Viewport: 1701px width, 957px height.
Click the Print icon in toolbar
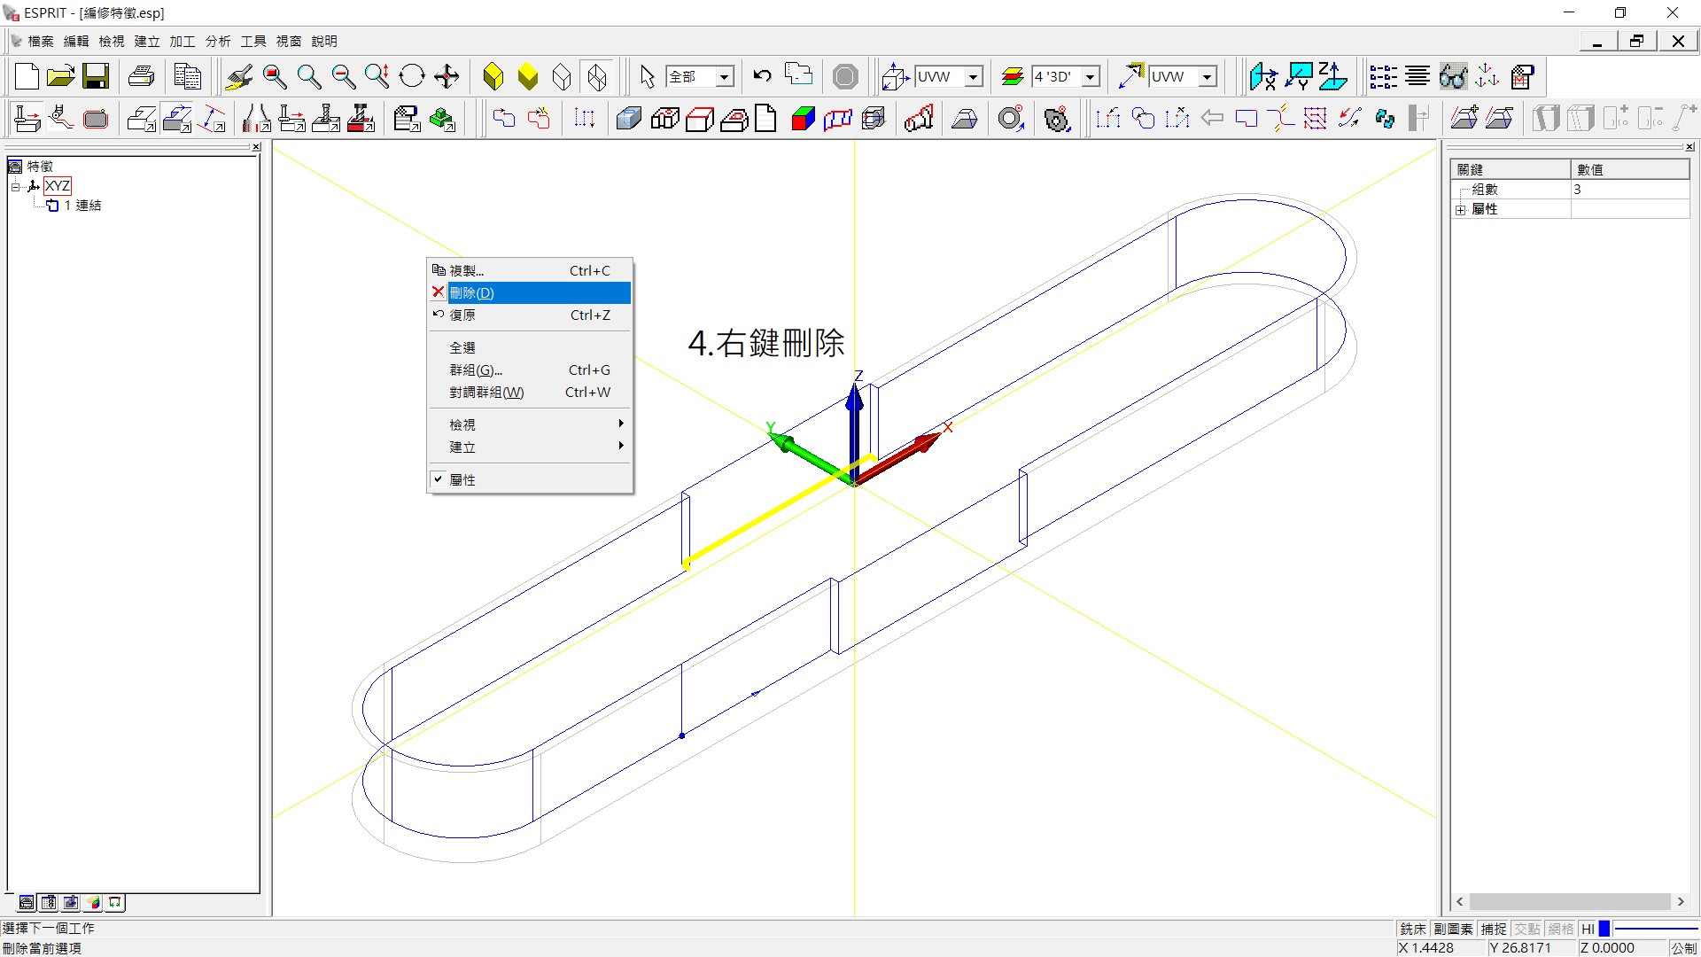click(x=141, y=76)
